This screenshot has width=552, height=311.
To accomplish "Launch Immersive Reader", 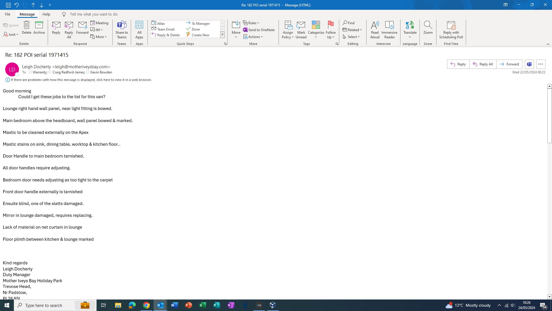I will (x=389, y=29).
